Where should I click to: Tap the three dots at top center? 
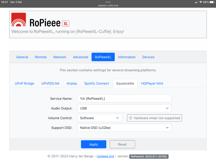click(x=108, y=2)
